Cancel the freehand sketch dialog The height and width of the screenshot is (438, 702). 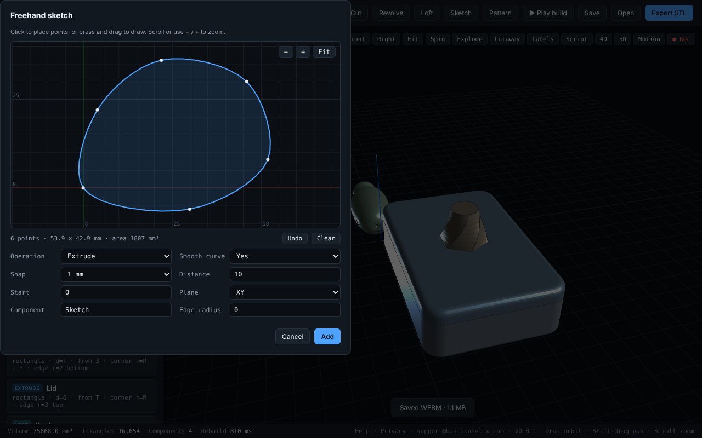pos(292,337)
